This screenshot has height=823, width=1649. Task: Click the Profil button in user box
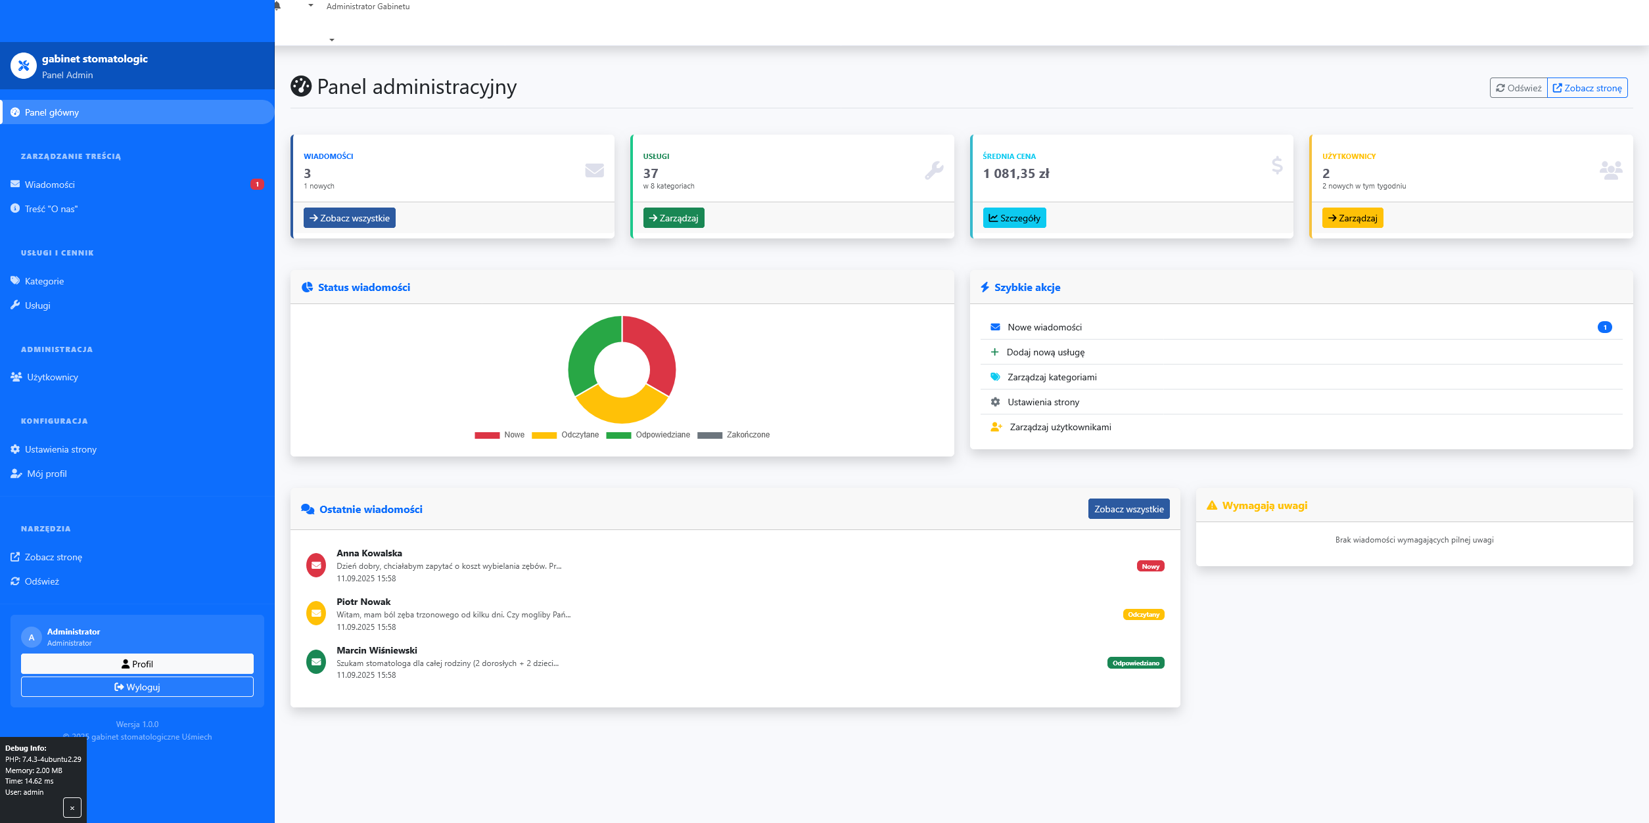[x=137, y=664]
